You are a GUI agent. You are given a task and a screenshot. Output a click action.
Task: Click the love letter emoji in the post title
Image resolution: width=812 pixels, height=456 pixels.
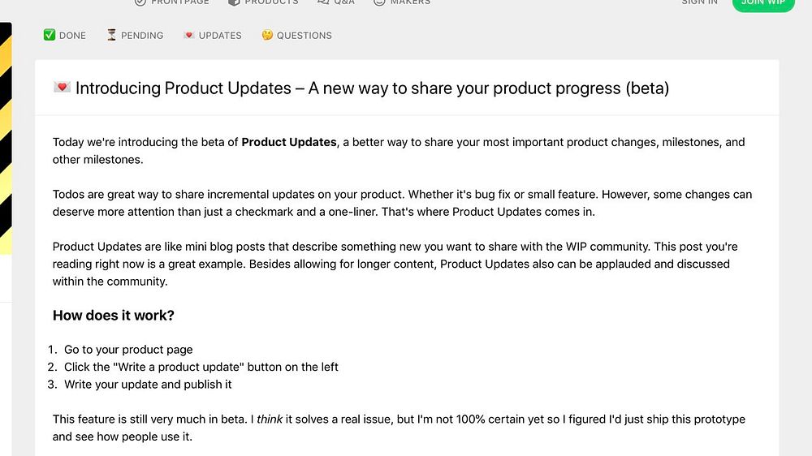[62, 88]
